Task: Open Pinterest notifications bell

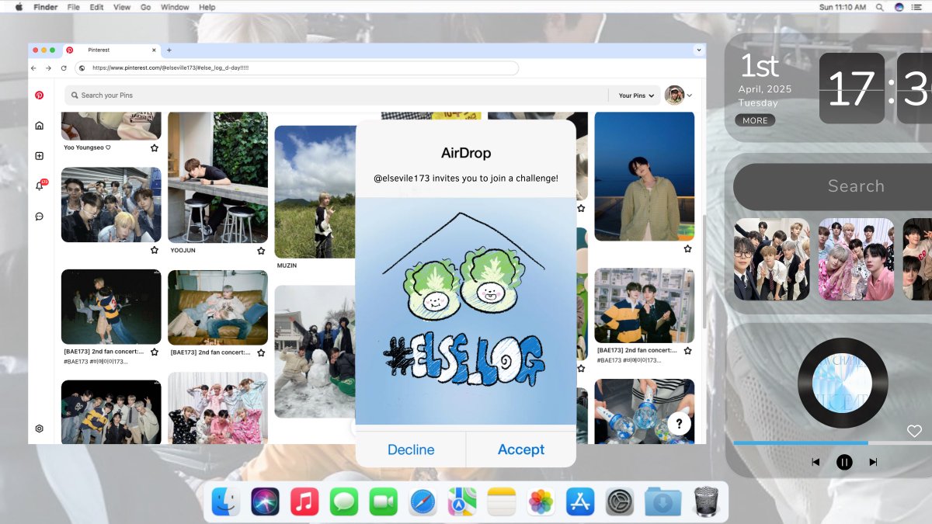Action: pos(40,186)
